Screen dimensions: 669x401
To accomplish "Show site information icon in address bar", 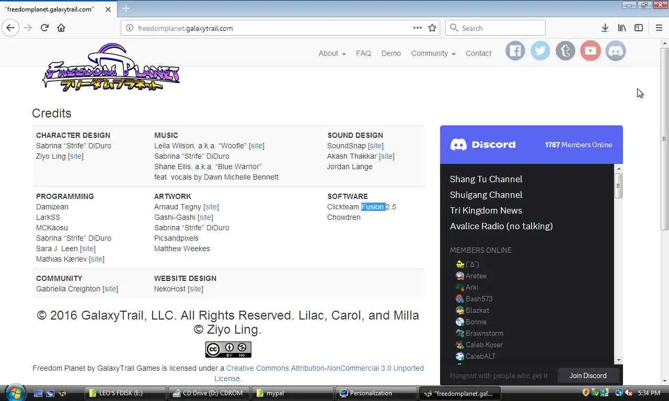I will 130,28.
